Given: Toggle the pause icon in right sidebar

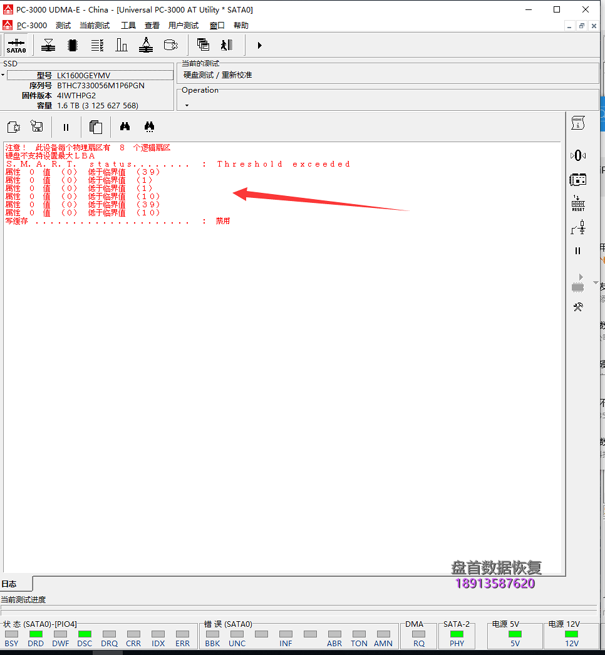Looking at the screenshot, I should click(578, 250).
